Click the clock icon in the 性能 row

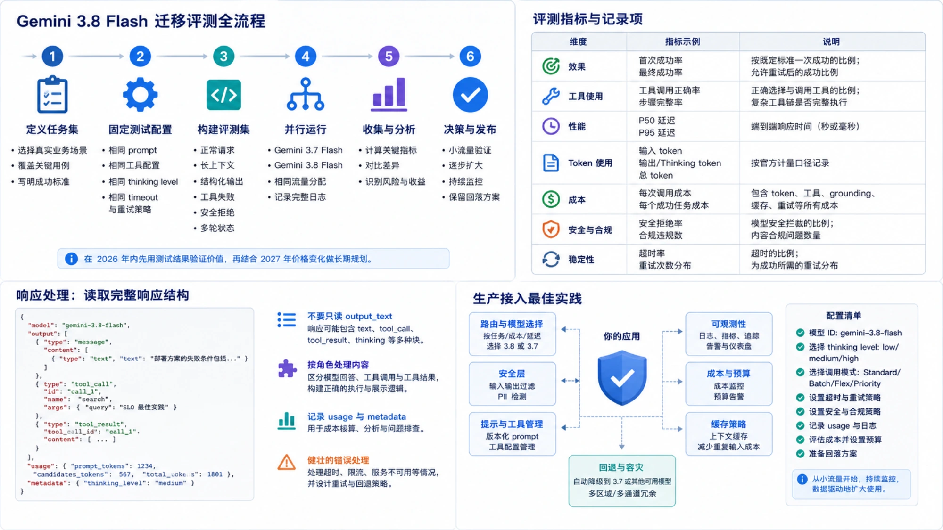click(551, 126)
